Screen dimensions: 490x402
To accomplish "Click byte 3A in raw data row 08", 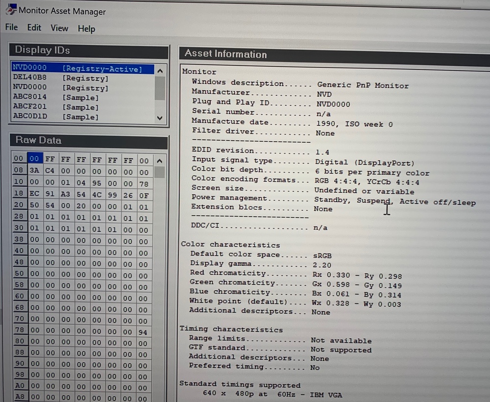I will pos(35,171).
